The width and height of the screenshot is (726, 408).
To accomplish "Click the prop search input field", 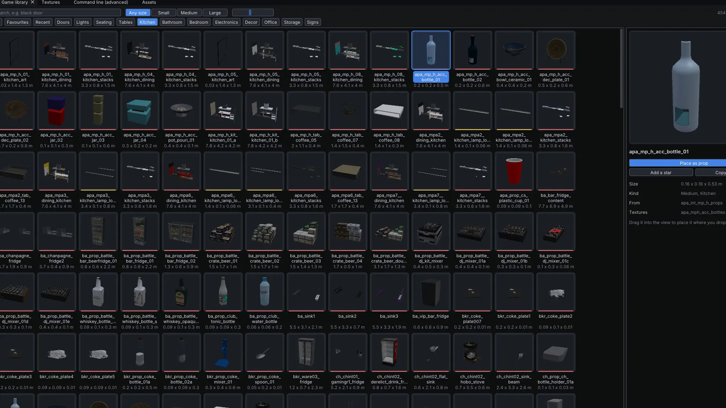I will [x=60, y=12].
